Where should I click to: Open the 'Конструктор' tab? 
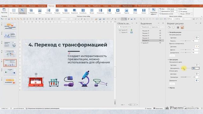click(x=42, y=6)
